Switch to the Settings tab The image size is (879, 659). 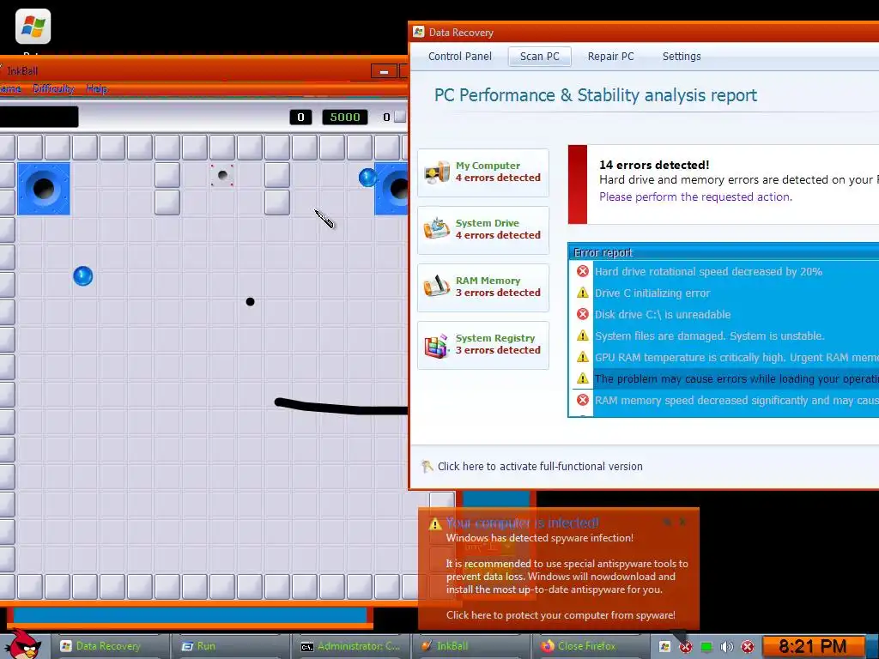[x=681, y=56]
